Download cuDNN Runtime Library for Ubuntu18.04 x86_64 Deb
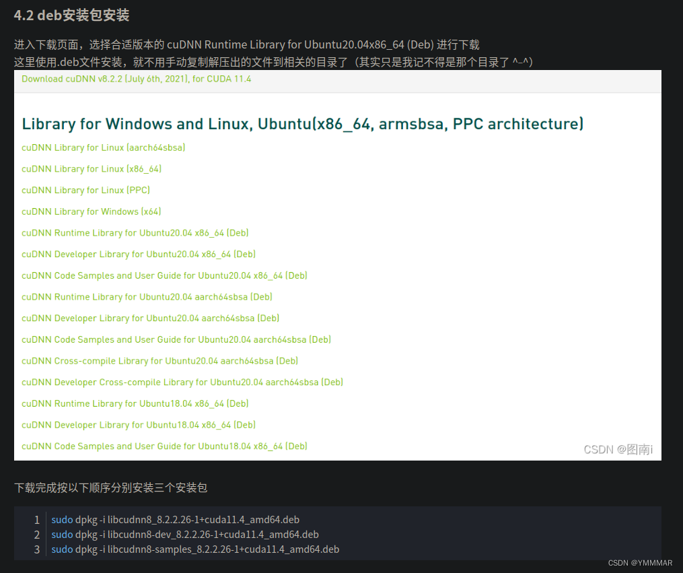This screenshot has height=573, width=683. coord(135,403)
